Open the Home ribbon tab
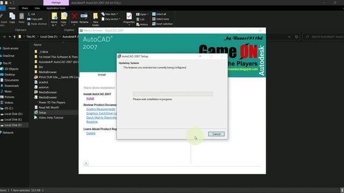The height and width of the screenshot is (193, 344). 12,8
